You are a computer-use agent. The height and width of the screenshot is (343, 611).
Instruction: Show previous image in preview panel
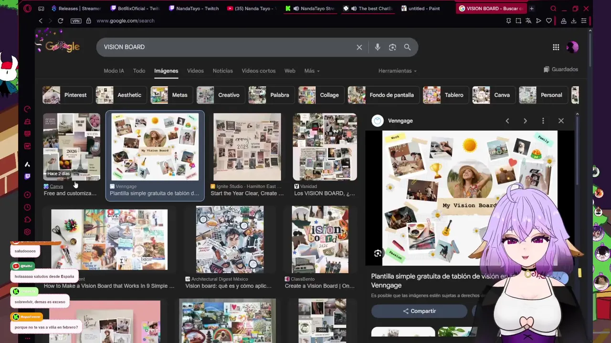pos(507,121)
